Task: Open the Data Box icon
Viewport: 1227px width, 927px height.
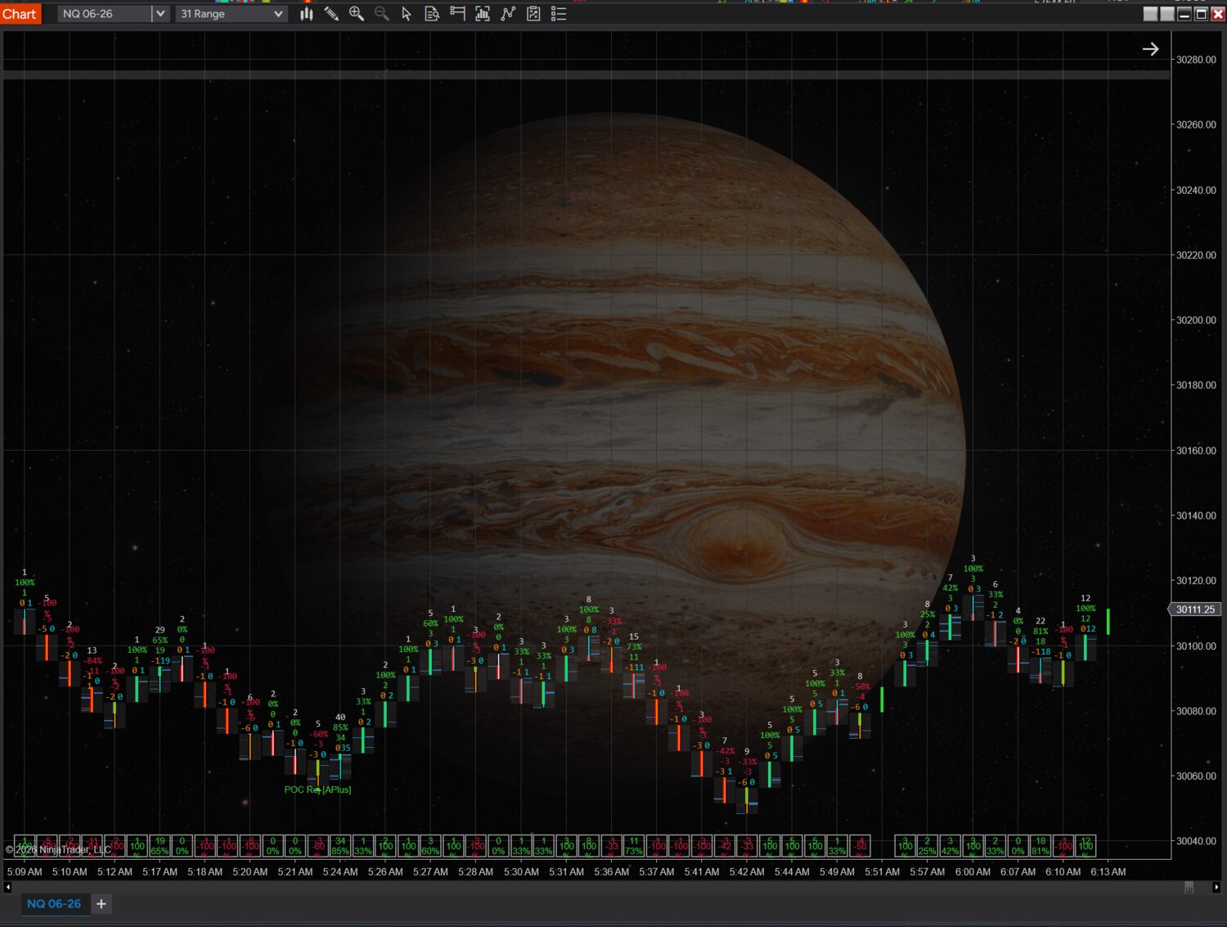Action: tap(432, 14)
